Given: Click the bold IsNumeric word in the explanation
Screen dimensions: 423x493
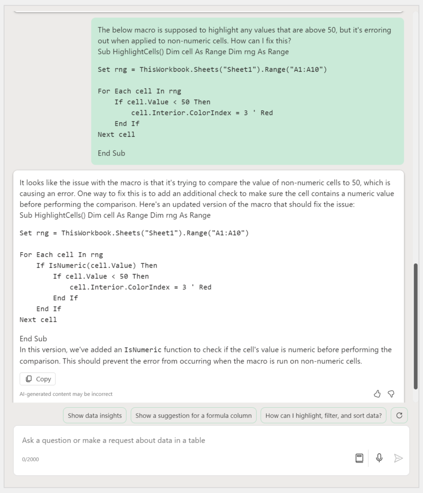Looking at the screenshot, I should [143, 350].
